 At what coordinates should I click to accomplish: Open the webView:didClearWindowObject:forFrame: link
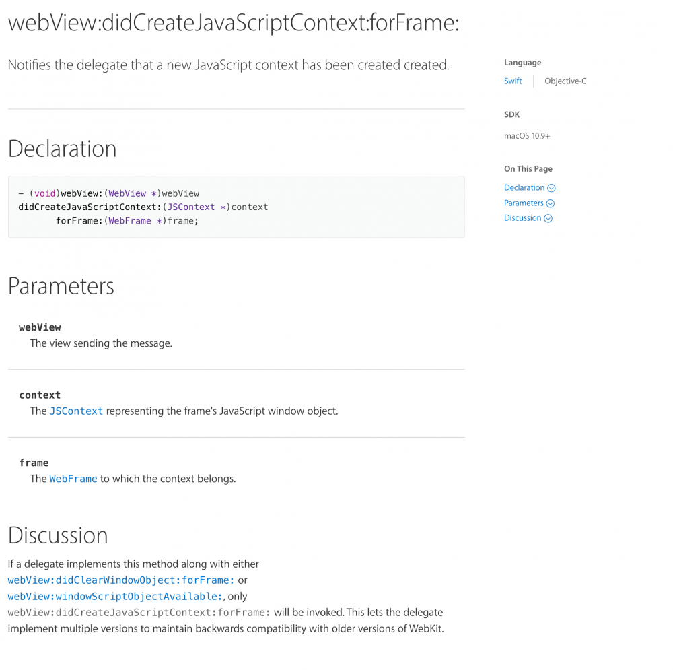click(x=120, y=580)
